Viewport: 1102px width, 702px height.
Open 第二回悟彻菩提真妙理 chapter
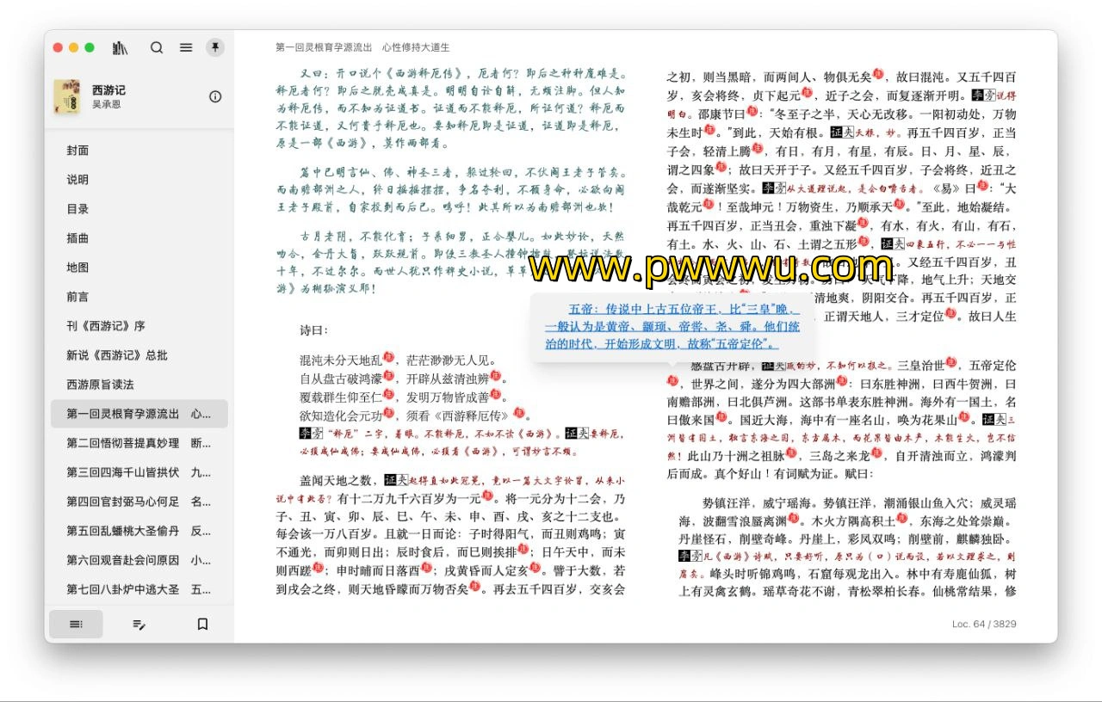[139, 443]
